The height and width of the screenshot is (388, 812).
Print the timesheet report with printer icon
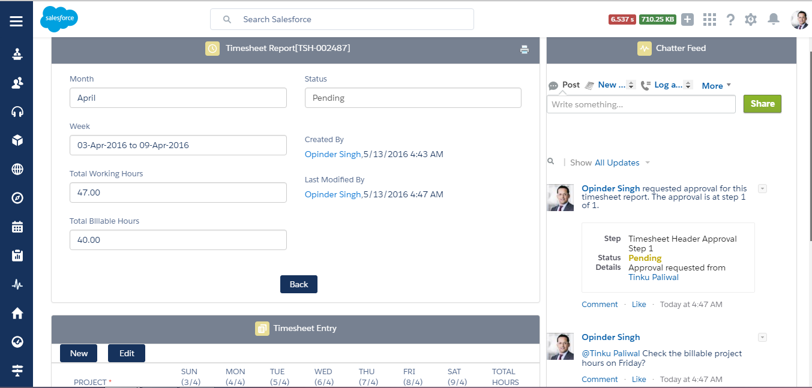click(x=525, y=50)
